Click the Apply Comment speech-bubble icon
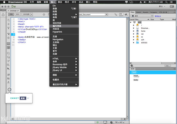177x124 pixels. (8, 53)
